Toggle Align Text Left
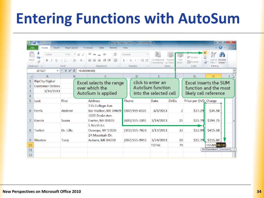 [x=90, y=60]
